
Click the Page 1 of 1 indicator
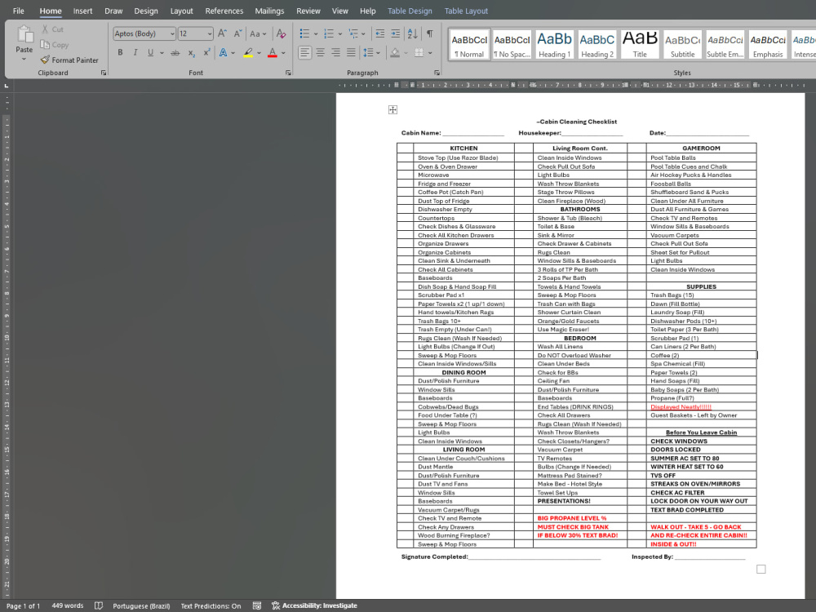pos(24,605)
